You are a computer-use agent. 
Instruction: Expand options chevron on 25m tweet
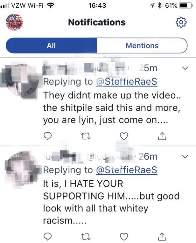click(185, 68)
